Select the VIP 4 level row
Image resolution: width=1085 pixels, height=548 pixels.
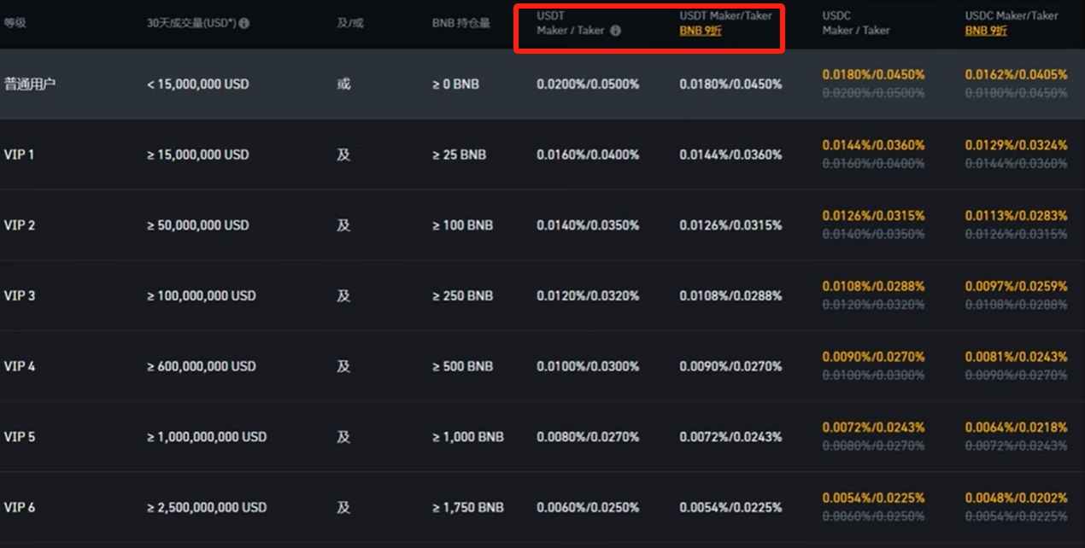point(20,366)
